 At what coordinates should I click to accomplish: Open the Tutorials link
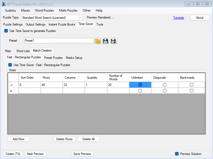pos(179,18)
